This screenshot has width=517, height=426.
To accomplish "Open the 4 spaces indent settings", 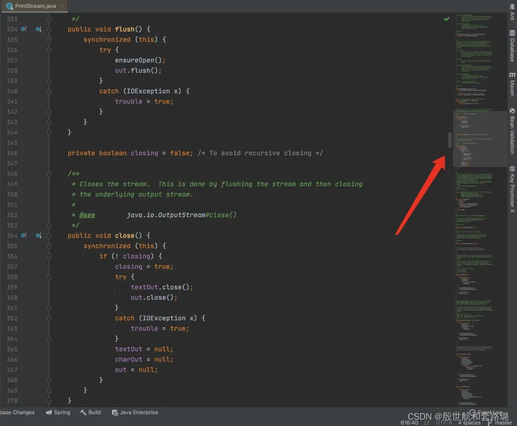I will (469, 422).
